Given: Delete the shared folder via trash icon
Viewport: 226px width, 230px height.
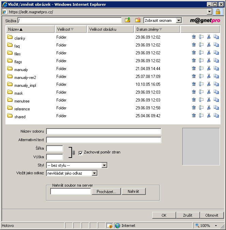Looking at the screenshot, I should coord(194,116).
